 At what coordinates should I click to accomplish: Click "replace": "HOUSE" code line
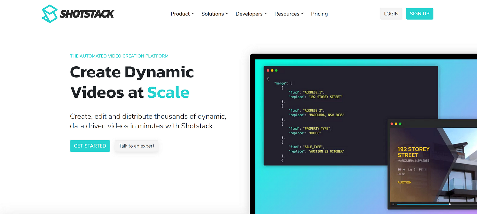click(305, 133)
